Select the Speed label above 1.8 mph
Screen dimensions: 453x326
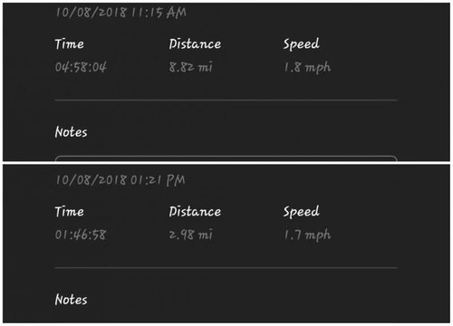click(x=301, y=44)
